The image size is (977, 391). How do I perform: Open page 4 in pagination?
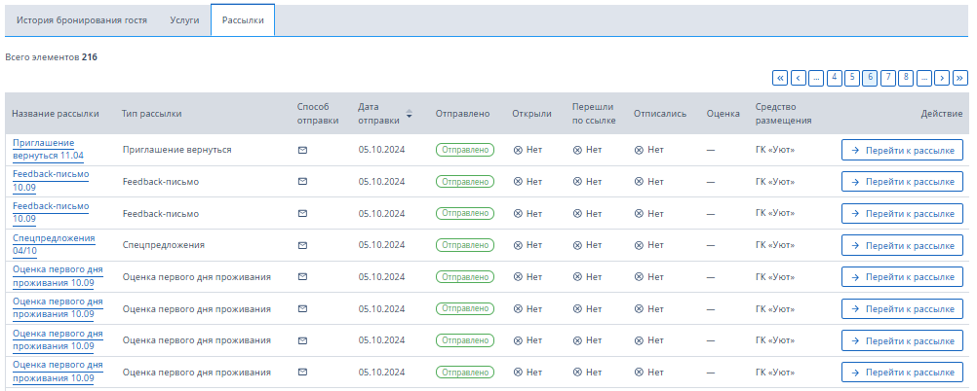pos(835,78)
